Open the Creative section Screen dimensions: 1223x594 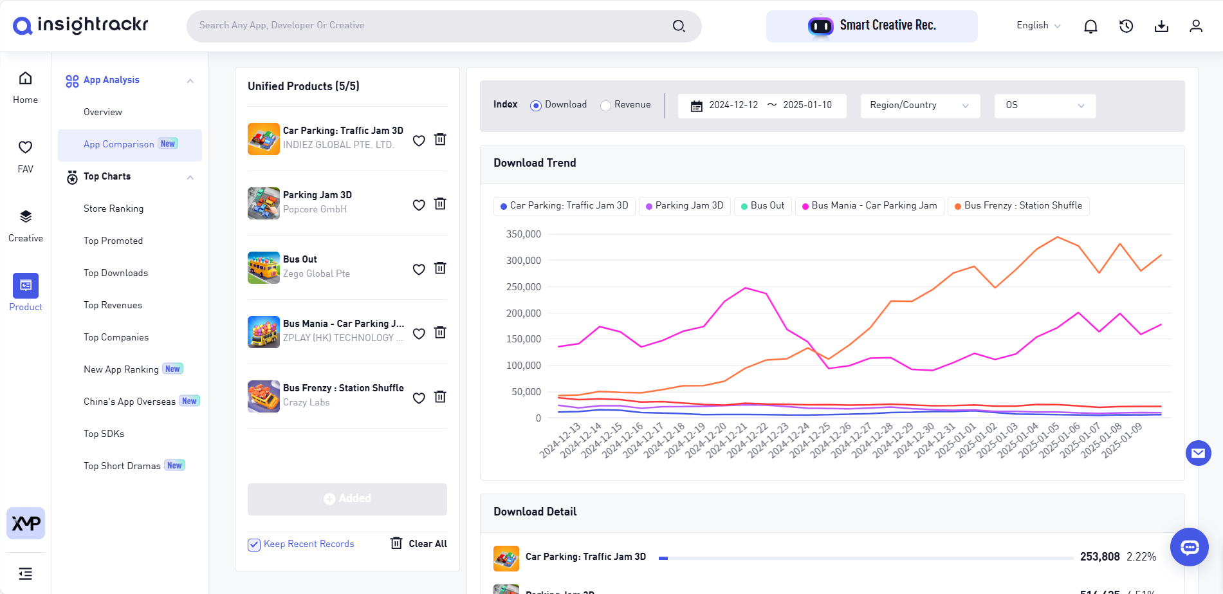pos(25,226)
